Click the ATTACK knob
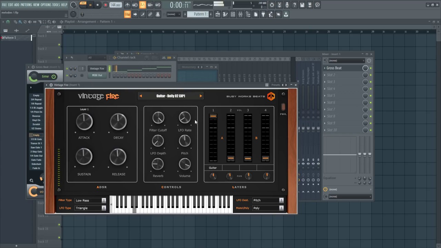Screen dimensions: 441x248 [84, 122]
